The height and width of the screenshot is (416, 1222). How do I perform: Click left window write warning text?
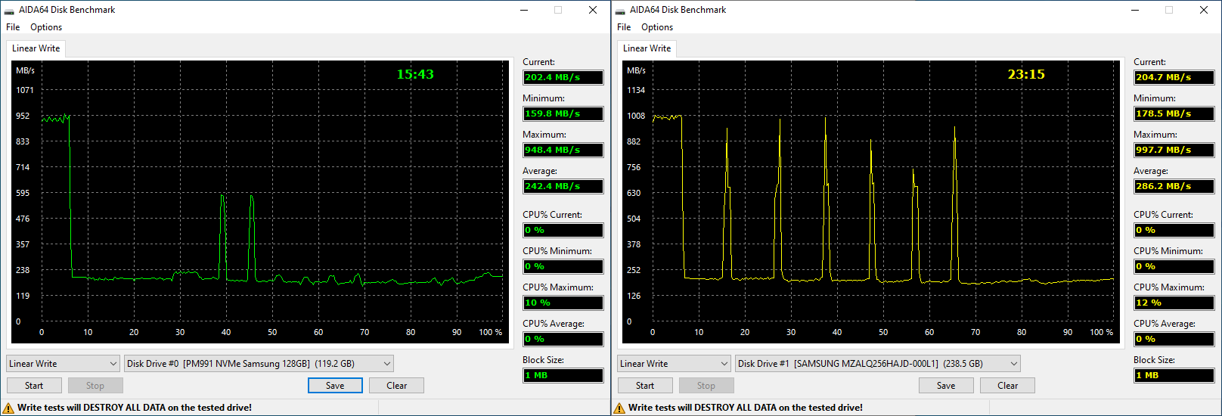[135, 408]
